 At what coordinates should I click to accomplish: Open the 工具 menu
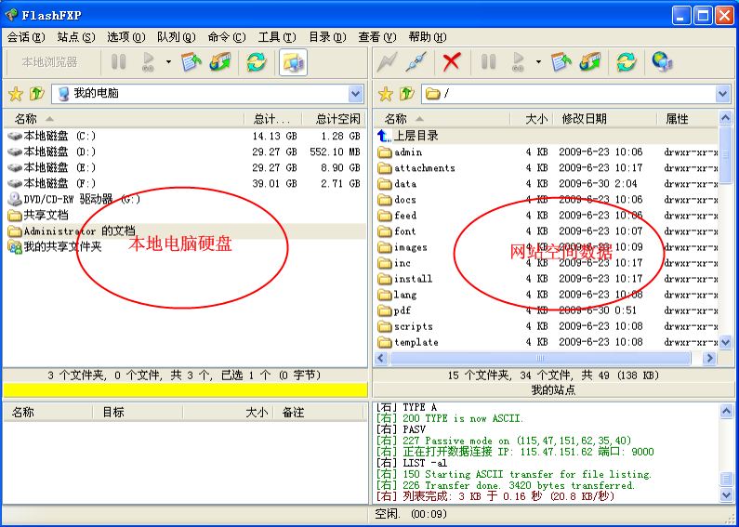pos(276,37)
